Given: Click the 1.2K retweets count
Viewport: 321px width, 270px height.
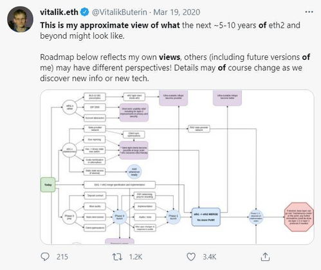Looking at the screenshot, I should (136, 256).
